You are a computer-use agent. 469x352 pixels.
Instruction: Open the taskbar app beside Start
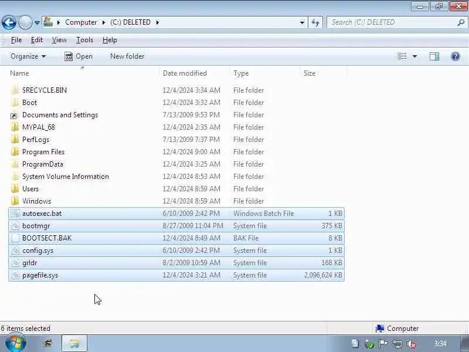click(x=47, y=343)
